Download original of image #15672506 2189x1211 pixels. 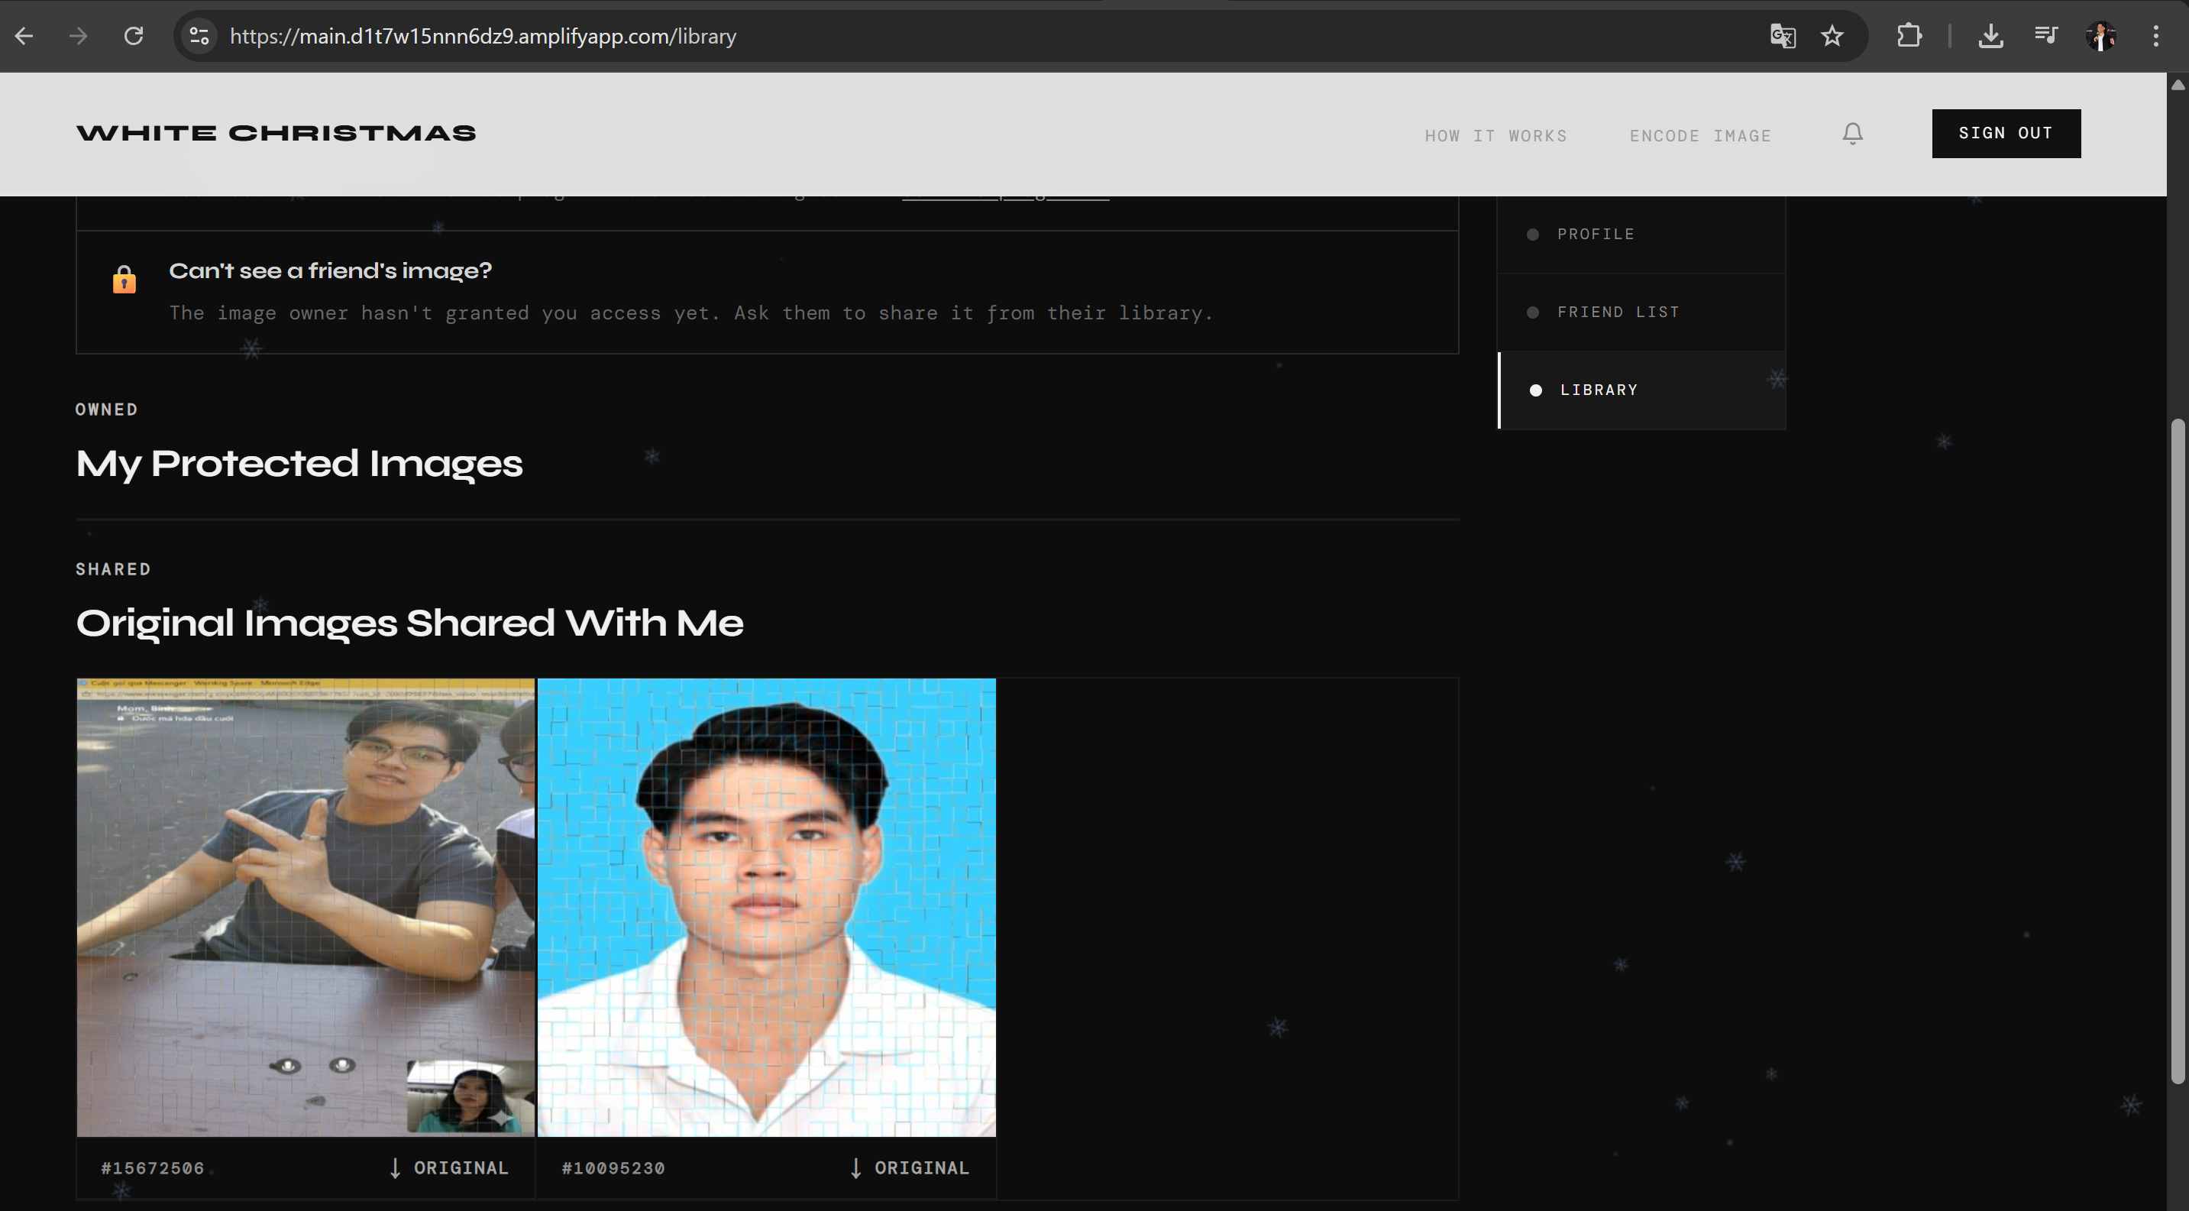[448, 1167]
